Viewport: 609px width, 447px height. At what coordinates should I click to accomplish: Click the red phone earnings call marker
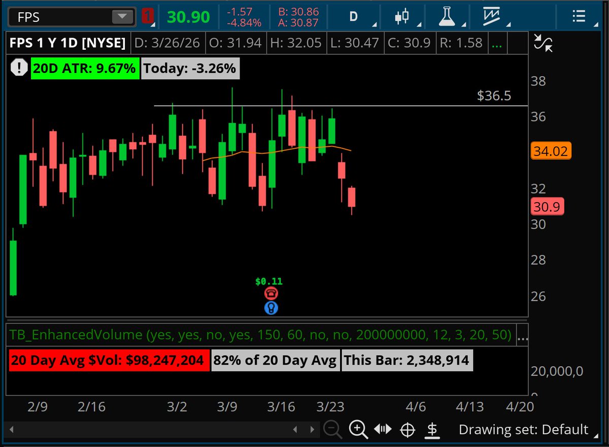pos(271,293)
